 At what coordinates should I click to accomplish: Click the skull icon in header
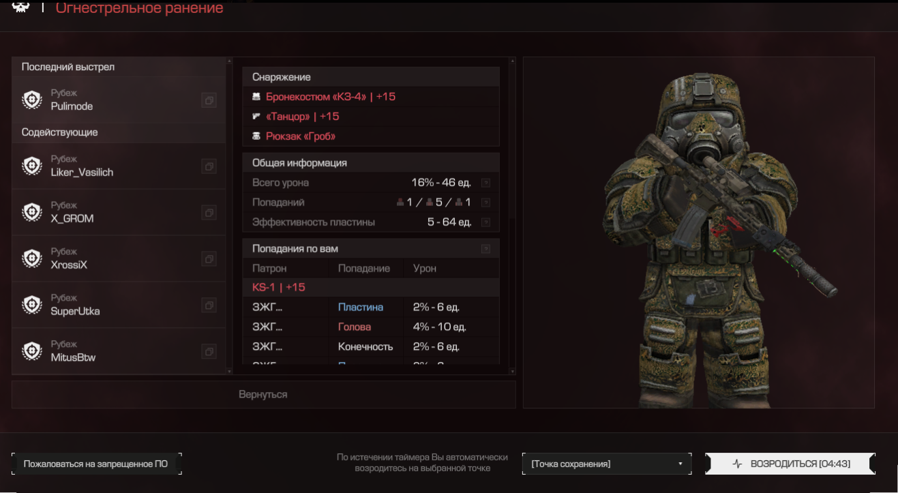coord(21,7)
